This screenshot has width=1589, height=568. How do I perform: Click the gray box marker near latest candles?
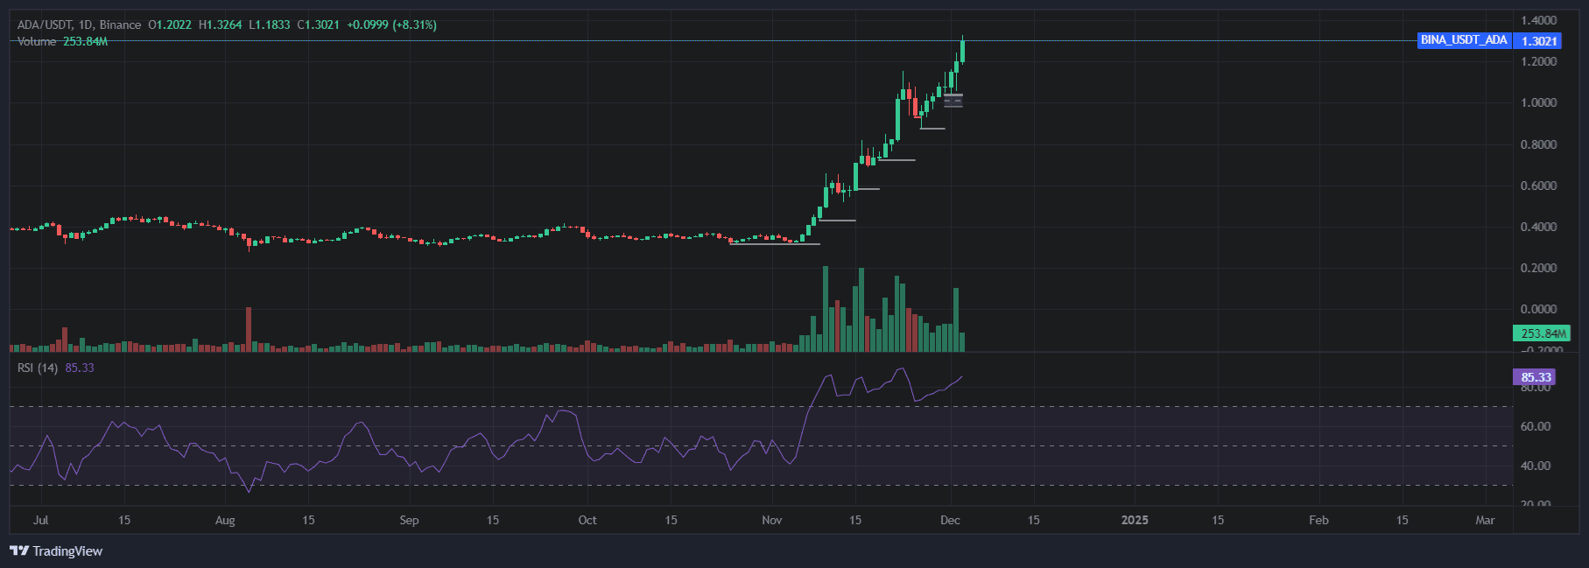coord(953,101)
